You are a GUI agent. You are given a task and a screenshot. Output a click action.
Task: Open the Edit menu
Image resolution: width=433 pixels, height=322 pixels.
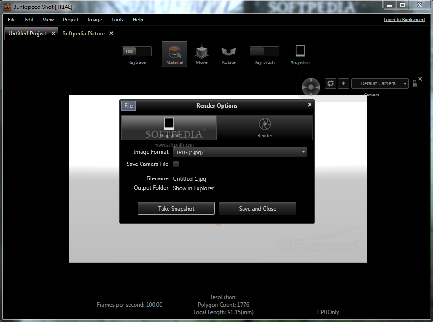[29, 20]
